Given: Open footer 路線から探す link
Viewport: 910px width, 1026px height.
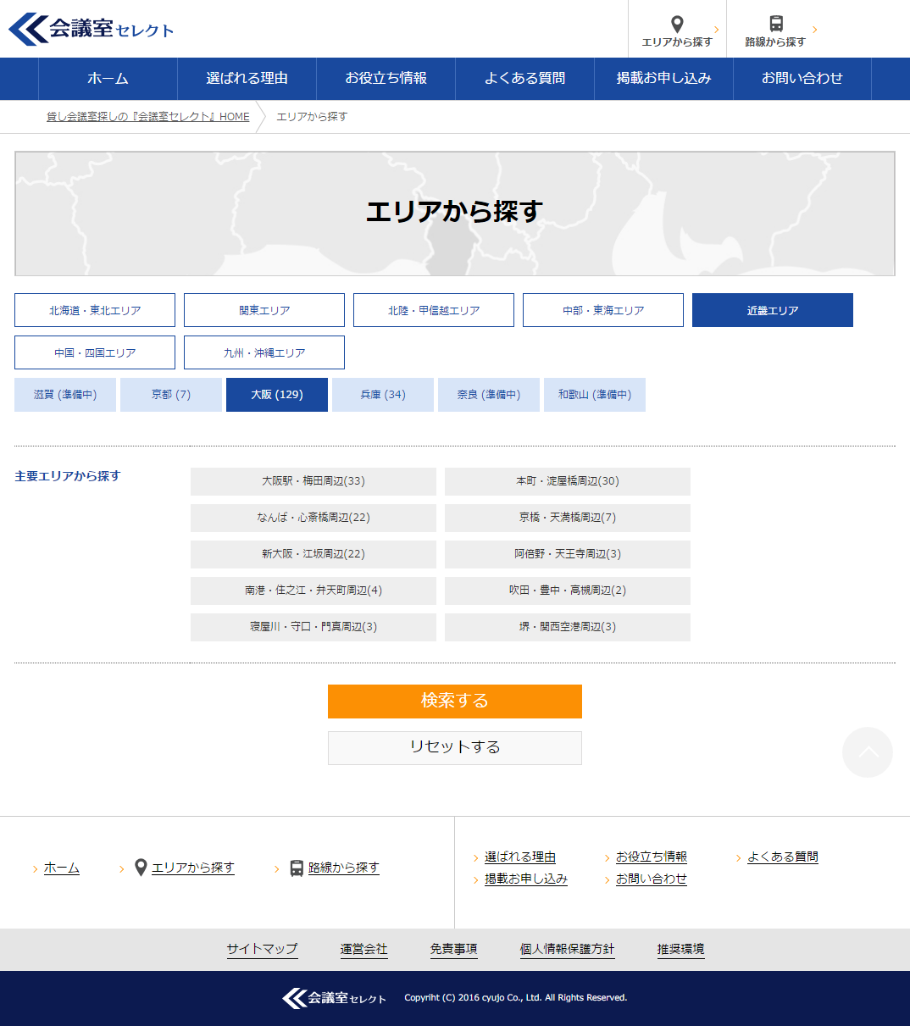Looking at the screenshot, I should tap(344, 868).
